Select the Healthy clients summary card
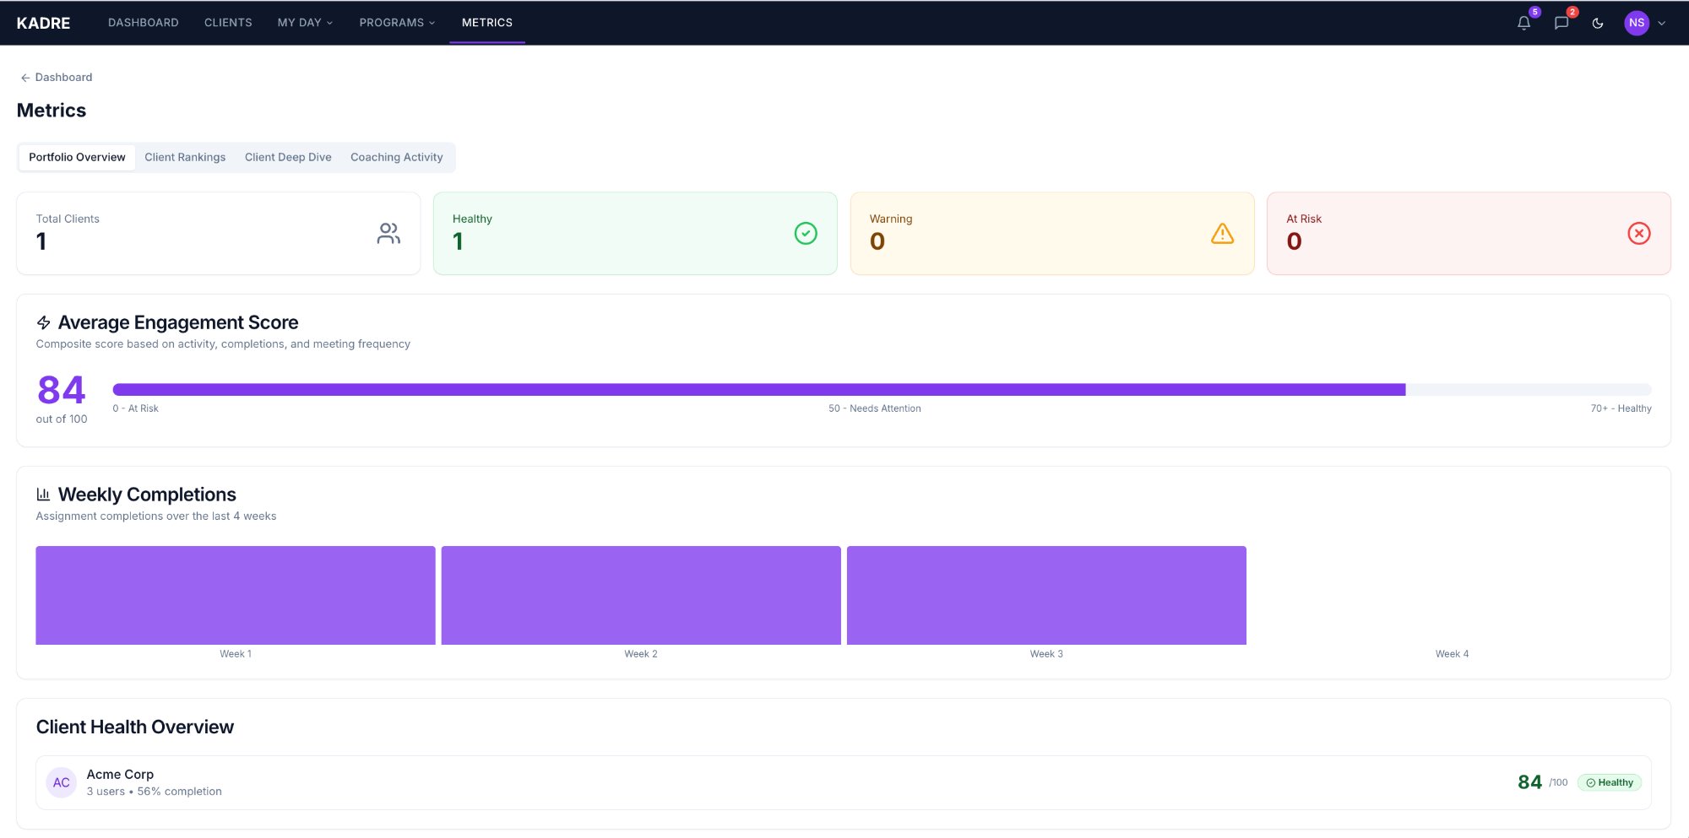 coord(634,233)
